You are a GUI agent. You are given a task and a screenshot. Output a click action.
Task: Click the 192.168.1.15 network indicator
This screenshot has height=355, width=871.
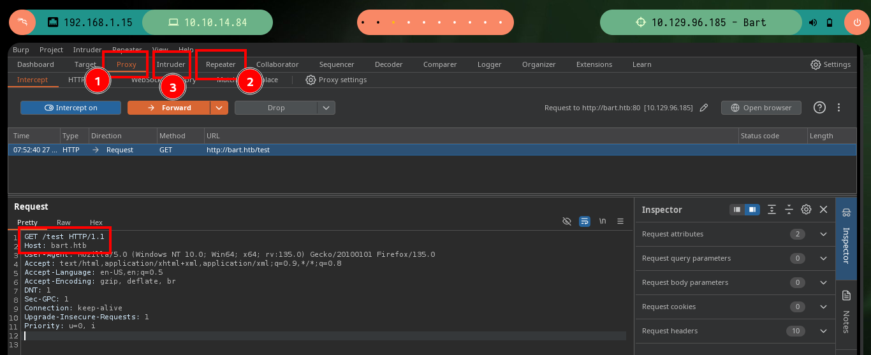pyautogui.click(x=90, y=22)
